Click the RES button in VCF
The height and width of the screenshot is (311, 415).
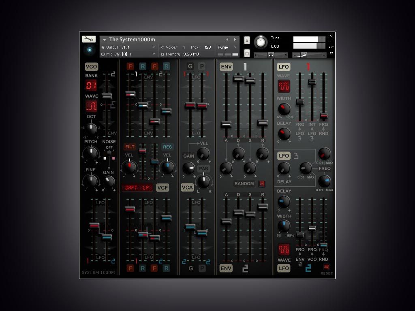[167, 147]
